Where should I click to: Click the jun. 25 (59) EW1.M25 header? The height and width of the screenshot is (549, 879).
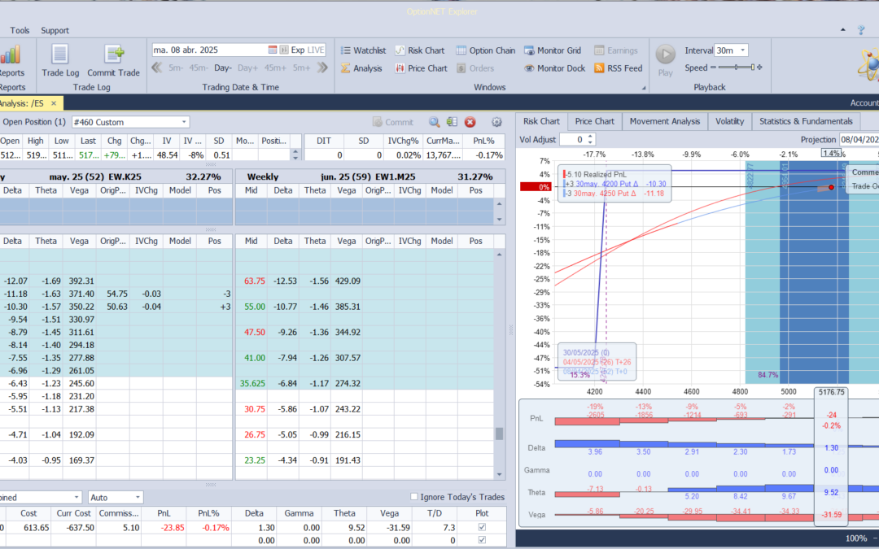[370, 176]
